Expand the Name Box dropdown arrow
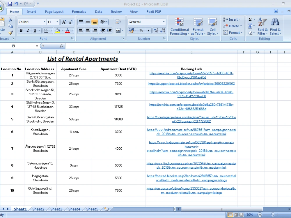This screenshot has height=218, width=291. pos(37,46)
